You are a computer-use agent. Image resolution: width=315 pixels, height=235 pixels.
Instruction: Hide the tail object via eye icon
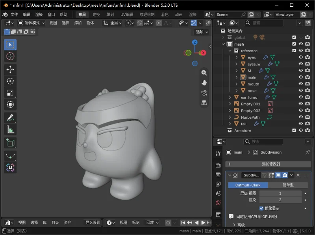coord(301,124)
